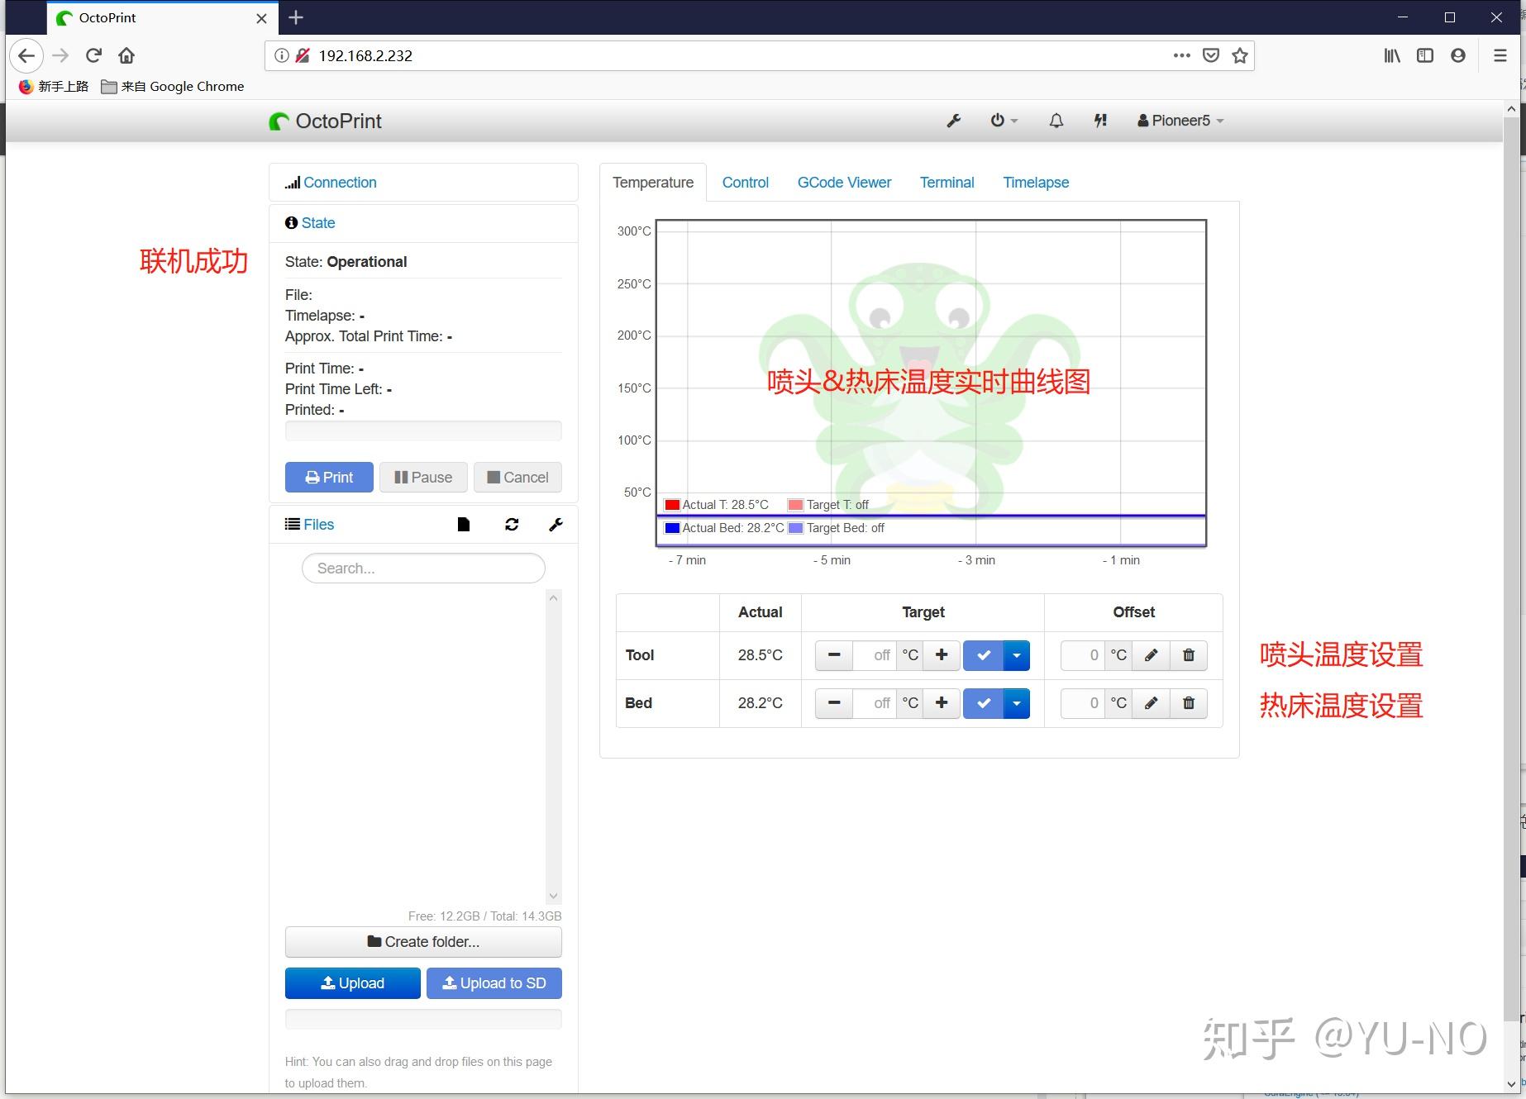1526x1099 pixels.
Task: Confirm Tool target temperature with check button
Action: coord(983,654)
